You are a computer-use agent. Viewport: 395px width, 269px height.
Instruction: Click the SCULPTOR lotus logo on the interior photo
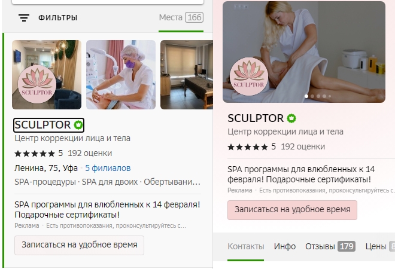(37, 84)
